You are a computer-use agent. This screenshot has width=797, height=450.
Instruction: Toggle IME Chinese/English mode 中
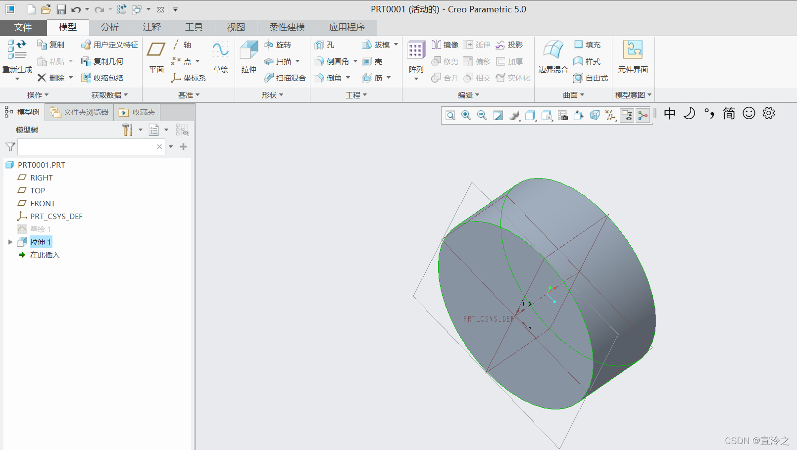point(670,114)
